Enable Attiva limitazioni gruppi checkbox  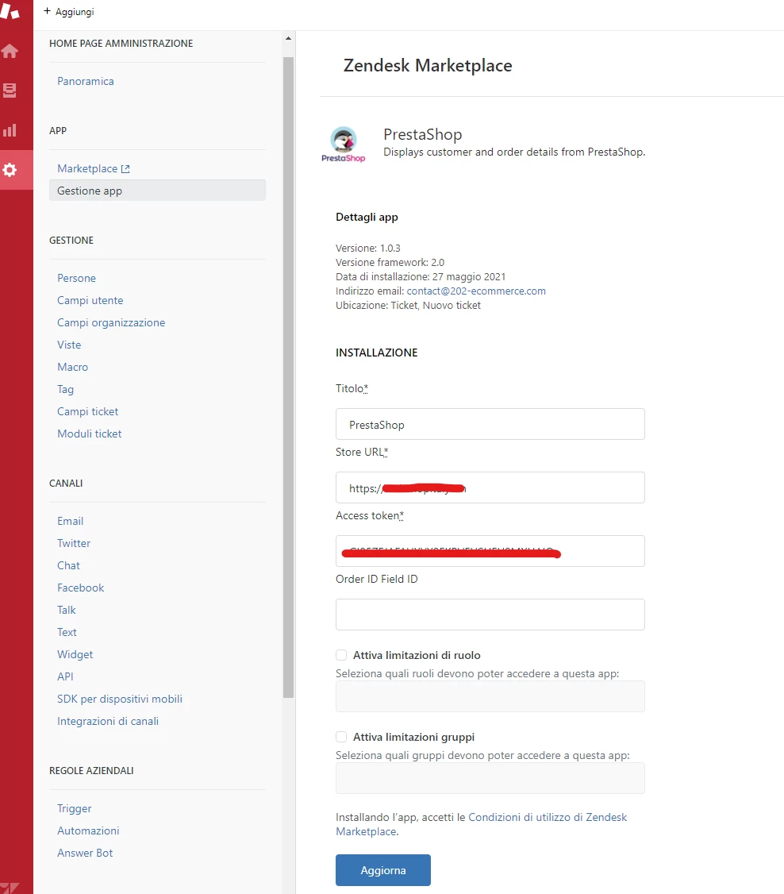point(341,737)
